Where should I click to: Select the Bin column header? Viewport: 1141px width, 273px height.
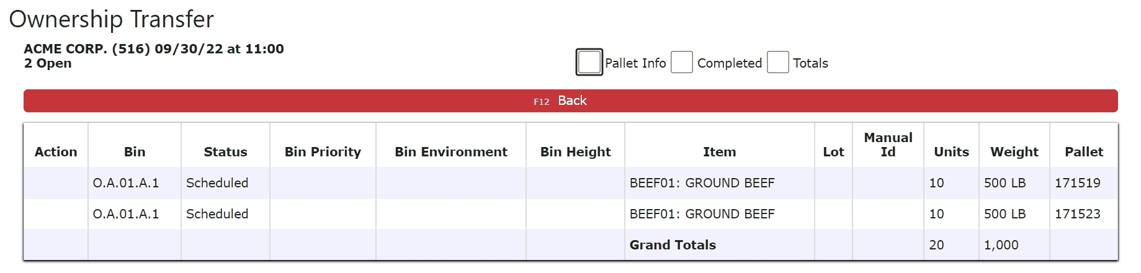pyautogui.click(x=135, y=151)
